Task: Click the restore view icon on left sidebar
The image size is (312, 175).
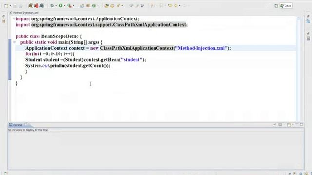Action: 3,16
